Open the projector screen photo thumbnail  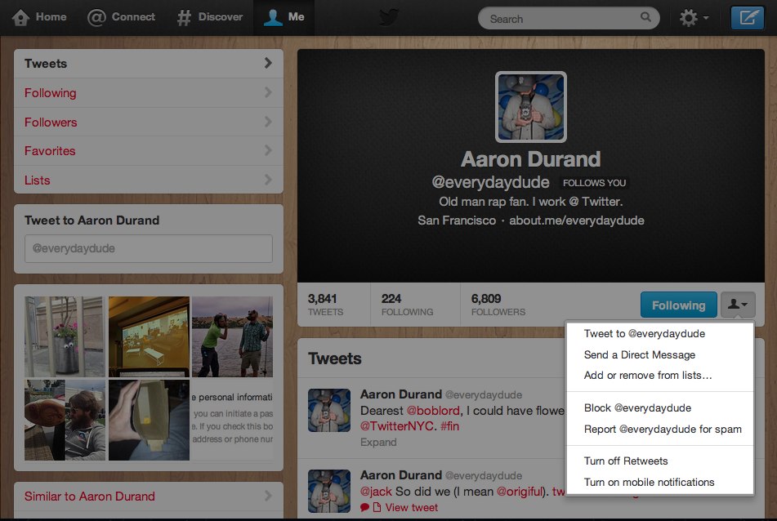tap(149, 335)
